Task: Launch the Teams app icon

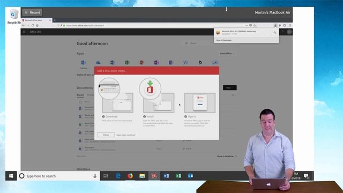Action: pos(171,63)
